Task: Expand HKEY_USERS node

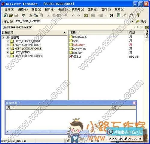Action: tap(8, 52)
